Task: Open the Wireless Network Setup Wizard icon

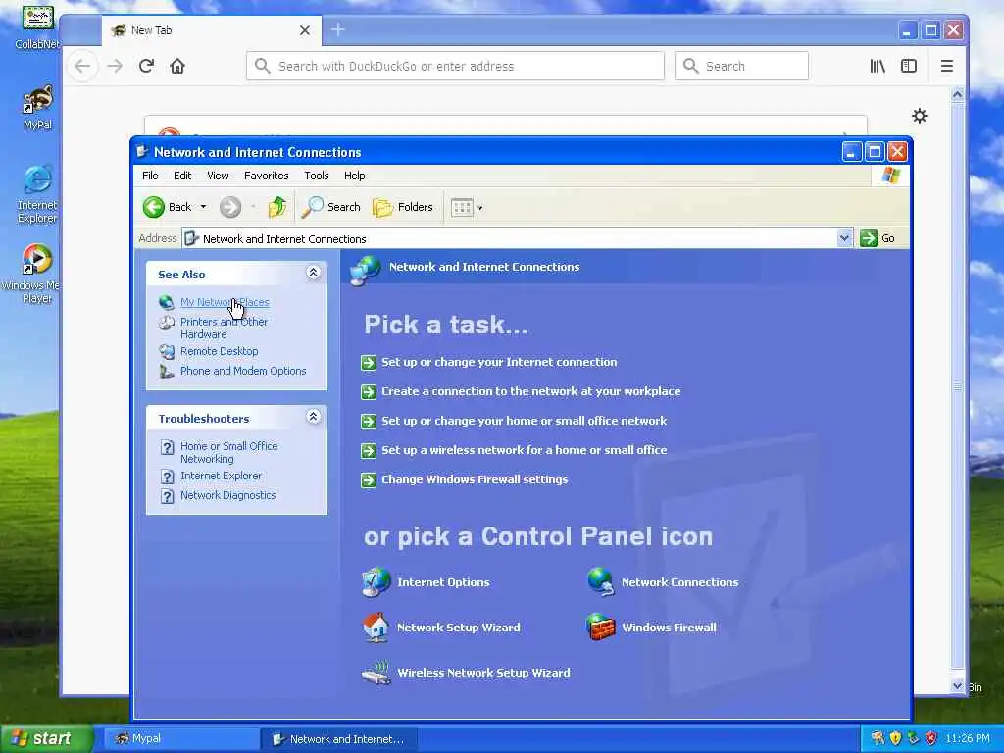Action: [376, 673]
